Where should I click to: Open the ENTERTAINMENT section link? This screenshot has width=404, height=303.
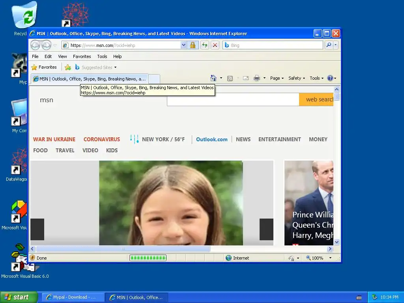(x=280, y=139)
